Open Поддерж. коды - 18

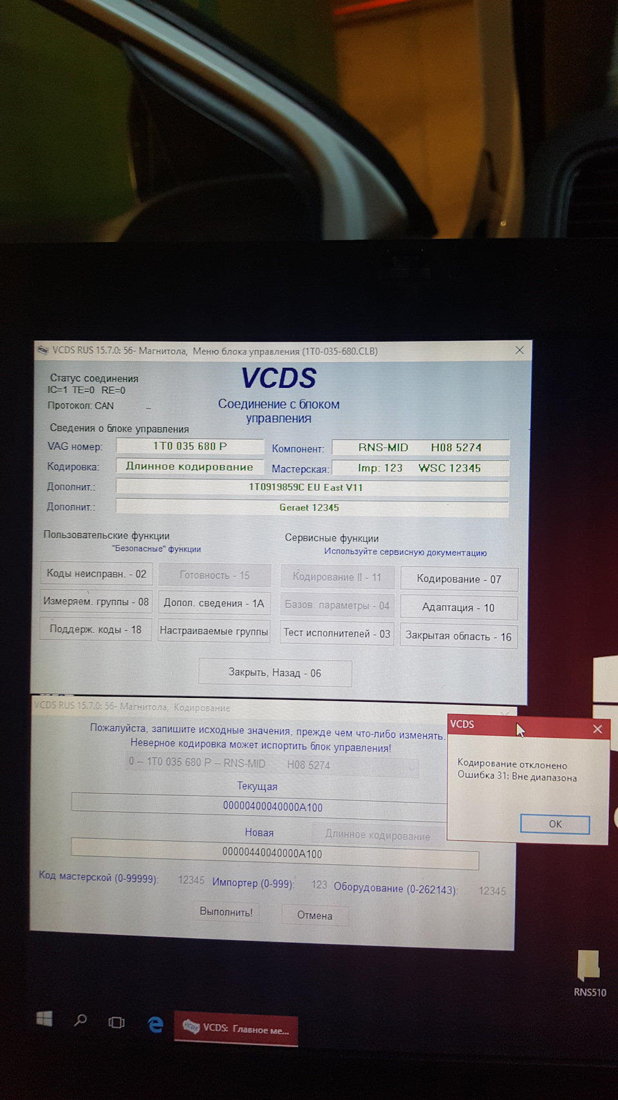pyautogui.click(x=96, y=630)
